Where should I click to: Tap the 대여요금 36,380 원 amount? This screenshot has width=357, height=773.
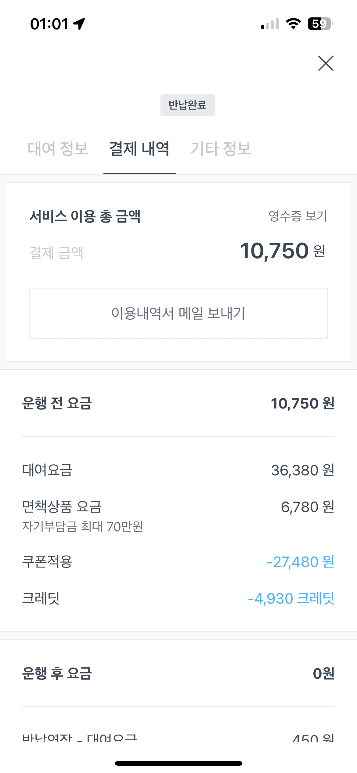[x=302, y=470]
